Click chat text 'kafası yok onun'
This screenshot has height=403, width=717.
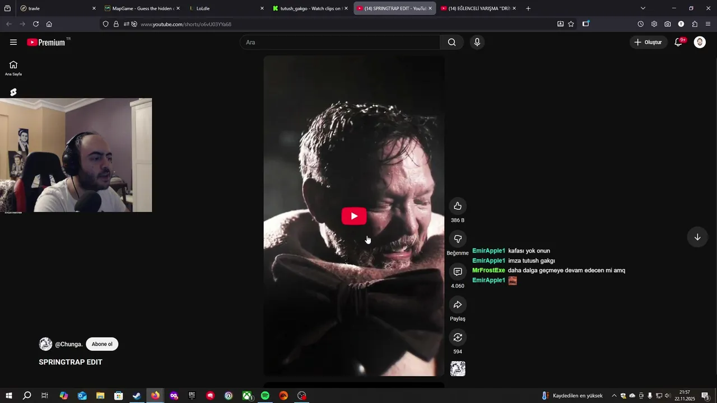tap(529, 251)
